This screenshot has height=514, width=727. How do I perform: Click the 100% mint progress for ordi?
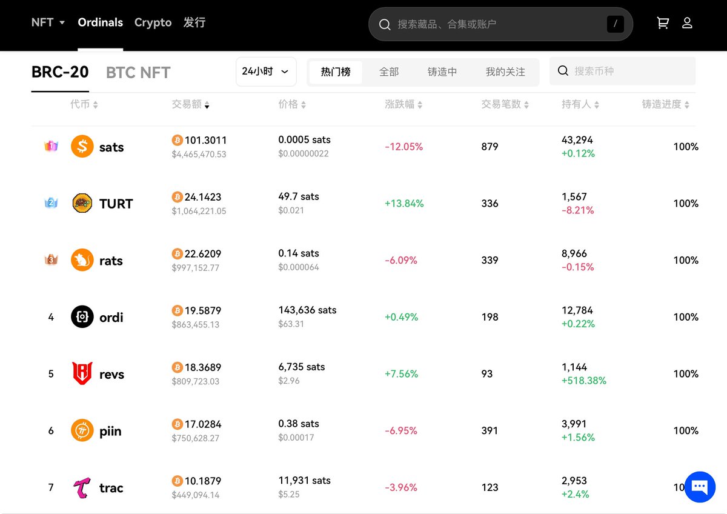(686, 317)
